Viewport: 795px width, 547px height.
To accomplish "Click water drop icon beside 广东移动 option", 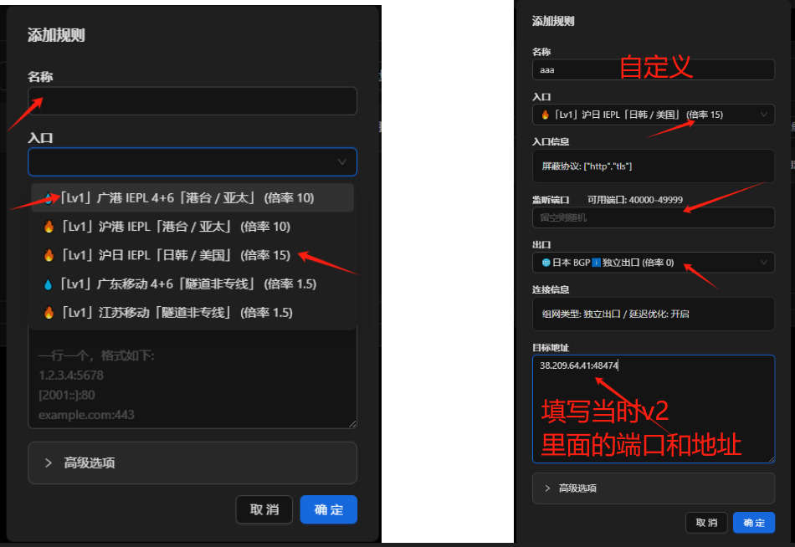I will [x=49, y=284].
